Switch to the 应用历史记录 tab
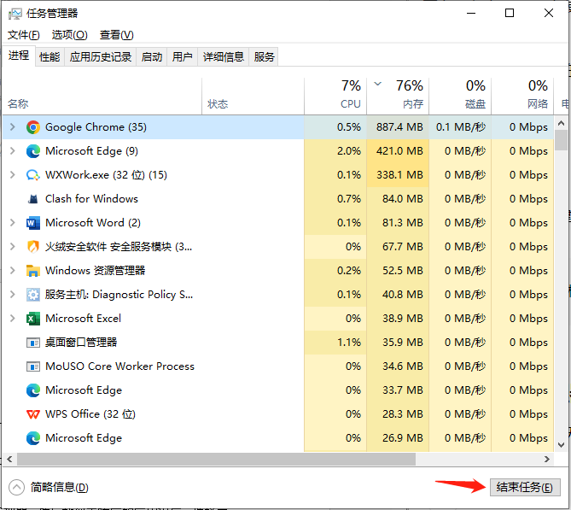This screenshot has width=571, height=510. coord(101,57)
